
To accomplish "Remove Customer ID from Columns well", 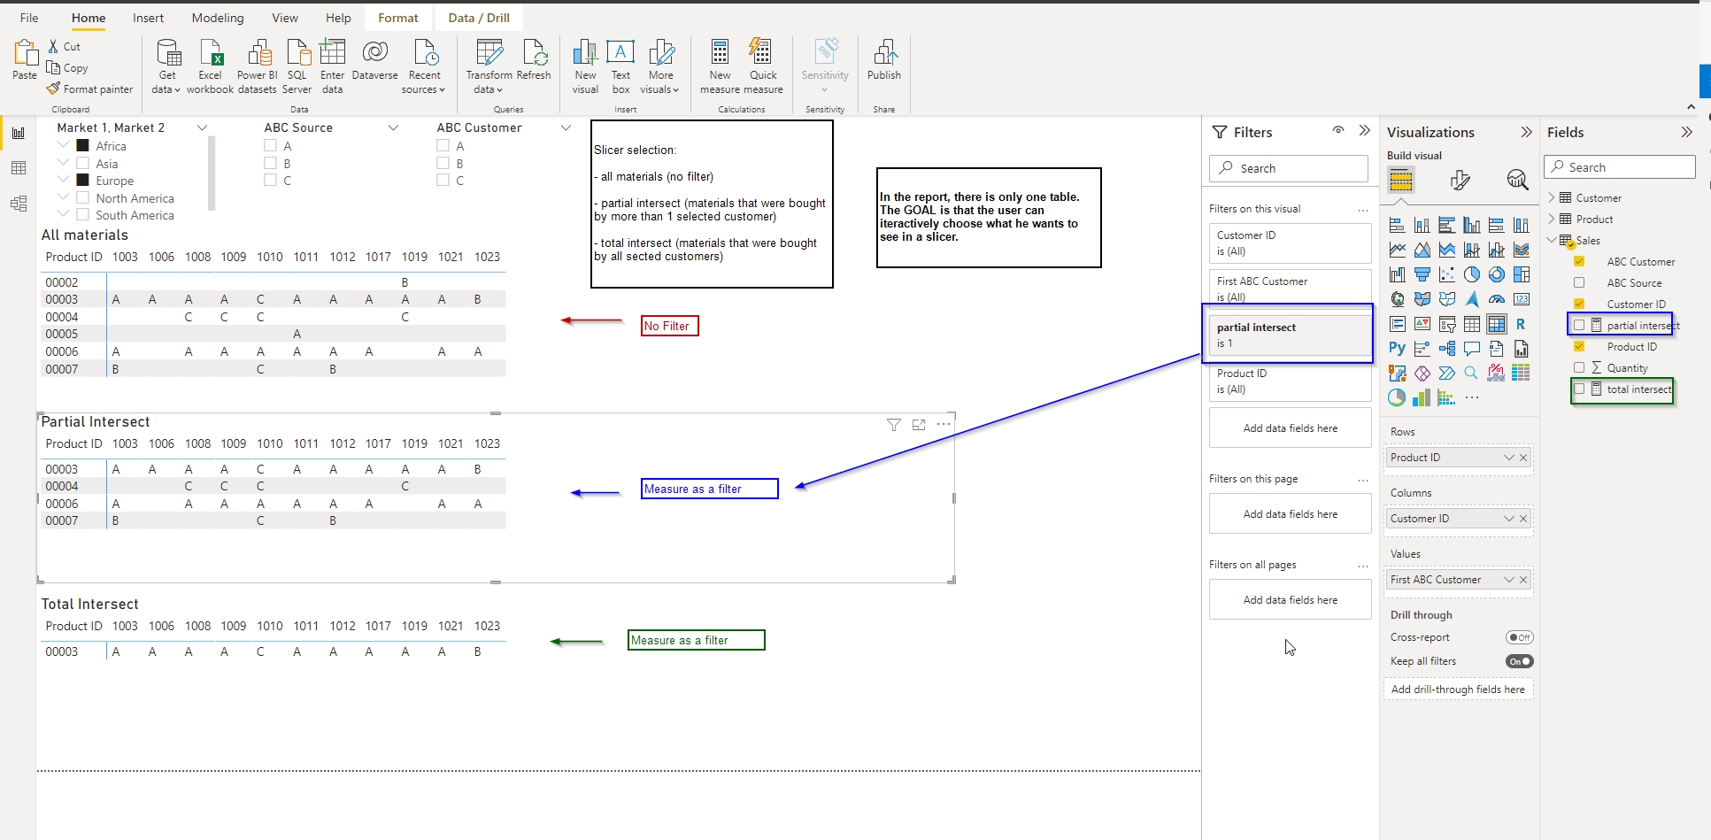I will click(x=1523, y=519).
